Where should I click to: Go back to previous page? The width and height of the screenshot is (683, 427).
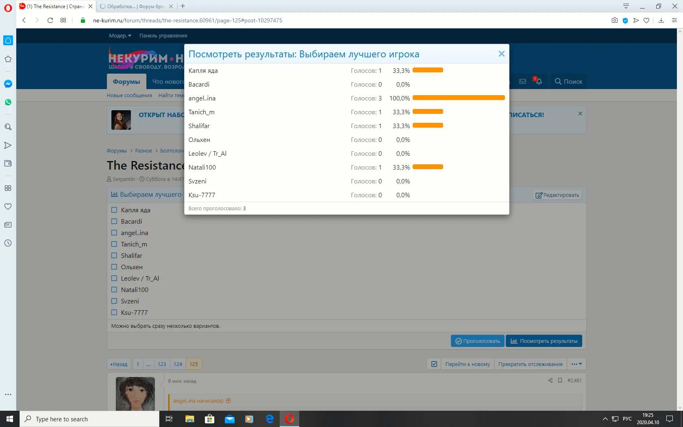pos(24,20)
